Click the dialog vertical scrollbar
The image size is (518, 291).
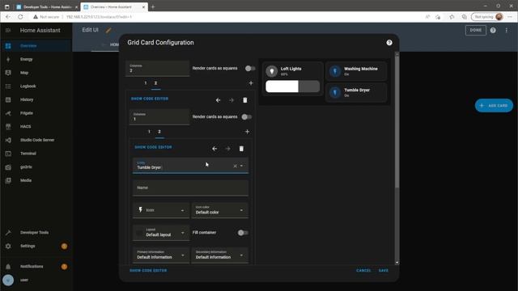(397, 122)
